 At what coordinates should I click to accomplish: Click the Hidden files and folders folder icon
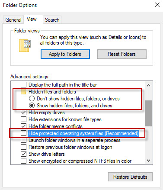click(x=23, y=92)
